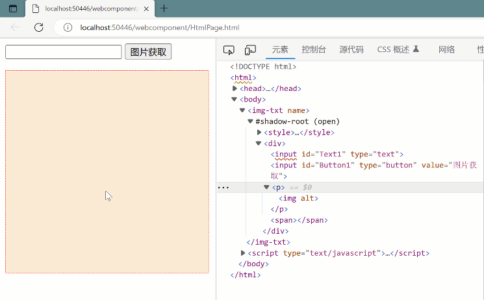The height and width of the screenshot is (300, 484).
Task: Select the closing </p> tag
Action: pos(279,209)
